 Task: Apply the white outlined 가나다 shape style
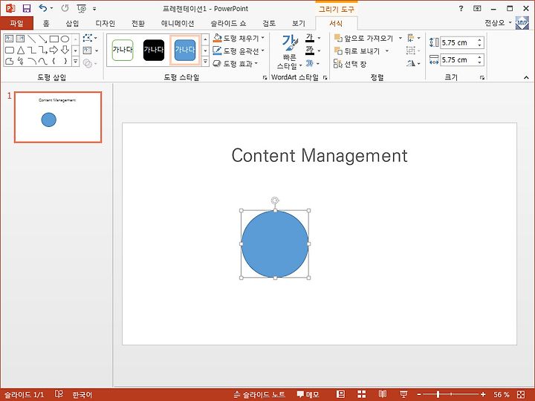click(123, 50)
